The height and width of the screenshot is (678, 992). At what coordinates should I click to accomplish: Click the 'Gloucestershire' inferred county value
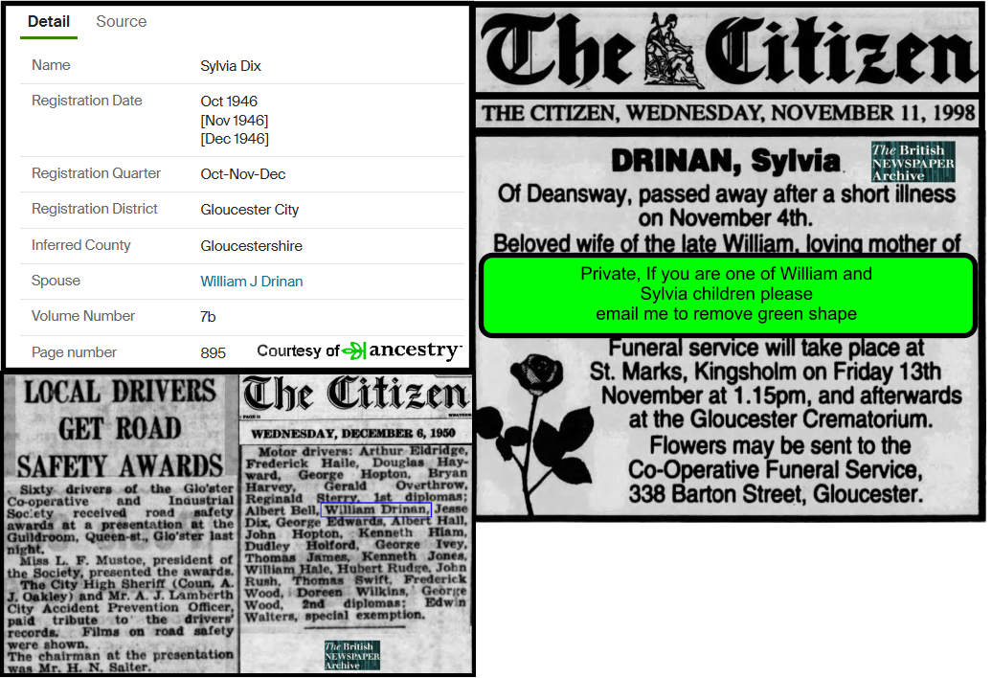click(252, 246)
